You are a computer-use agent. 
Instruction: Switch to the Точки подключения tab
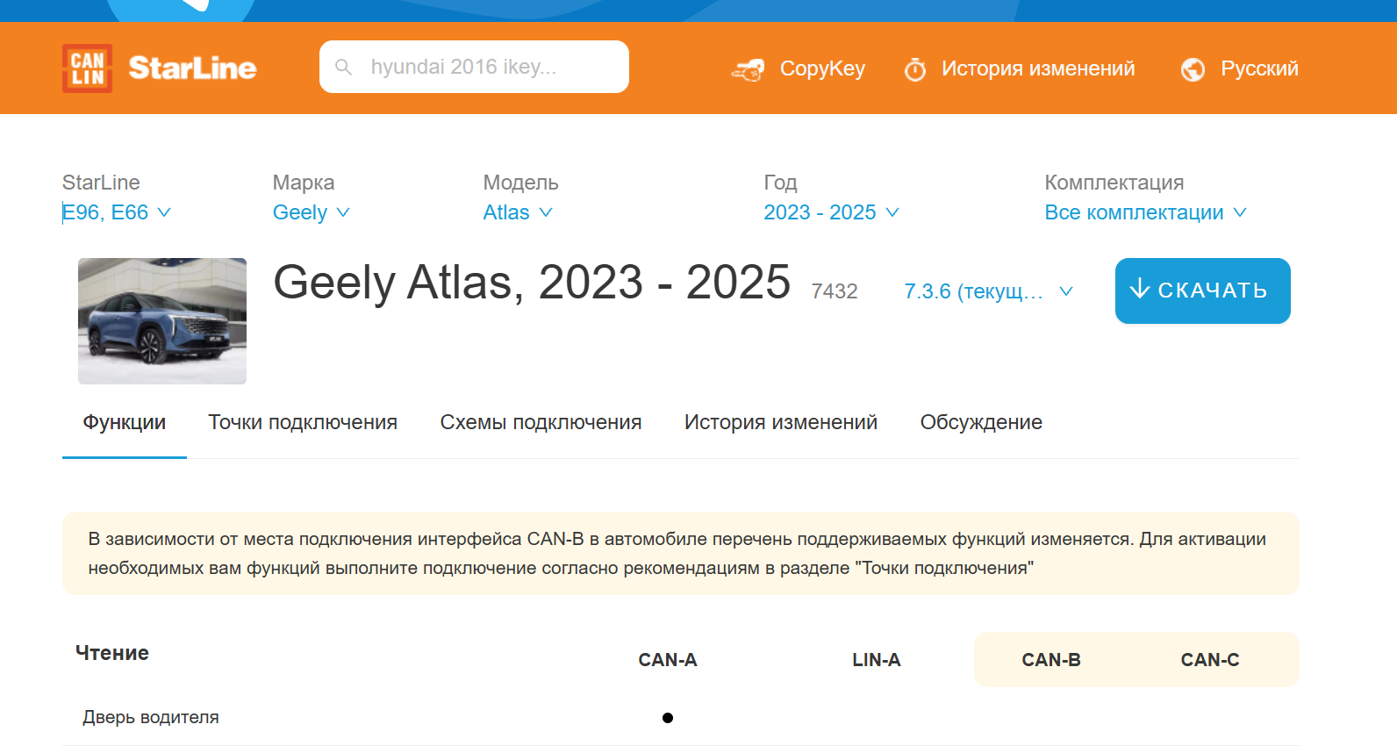tap(303, 422)
